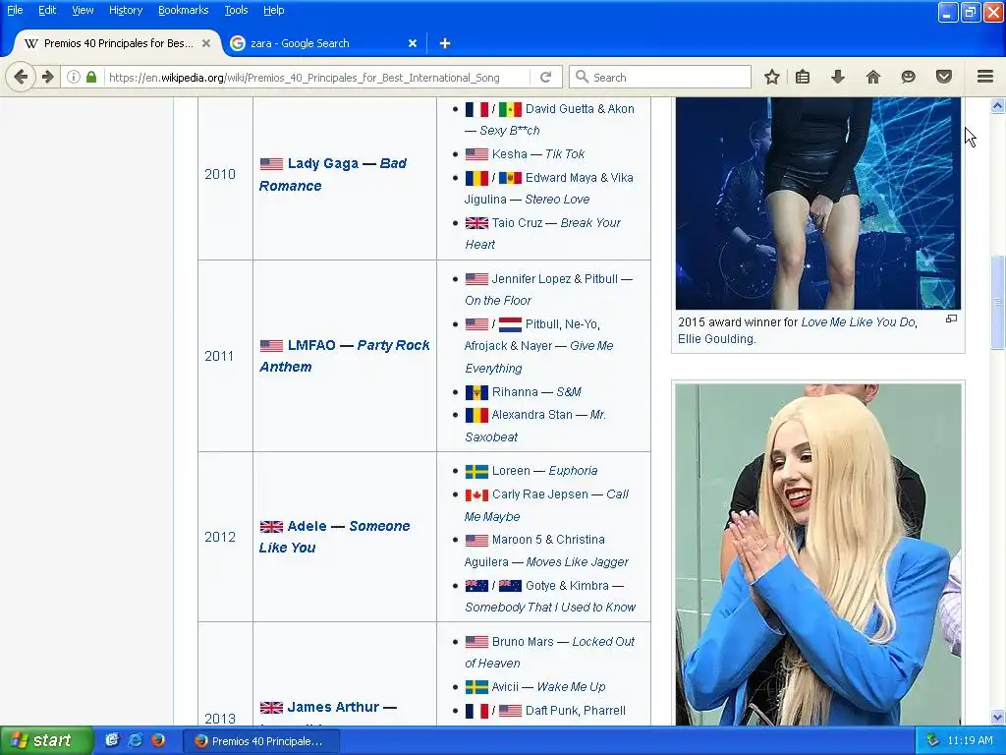Open the File menu

[15, 10]
